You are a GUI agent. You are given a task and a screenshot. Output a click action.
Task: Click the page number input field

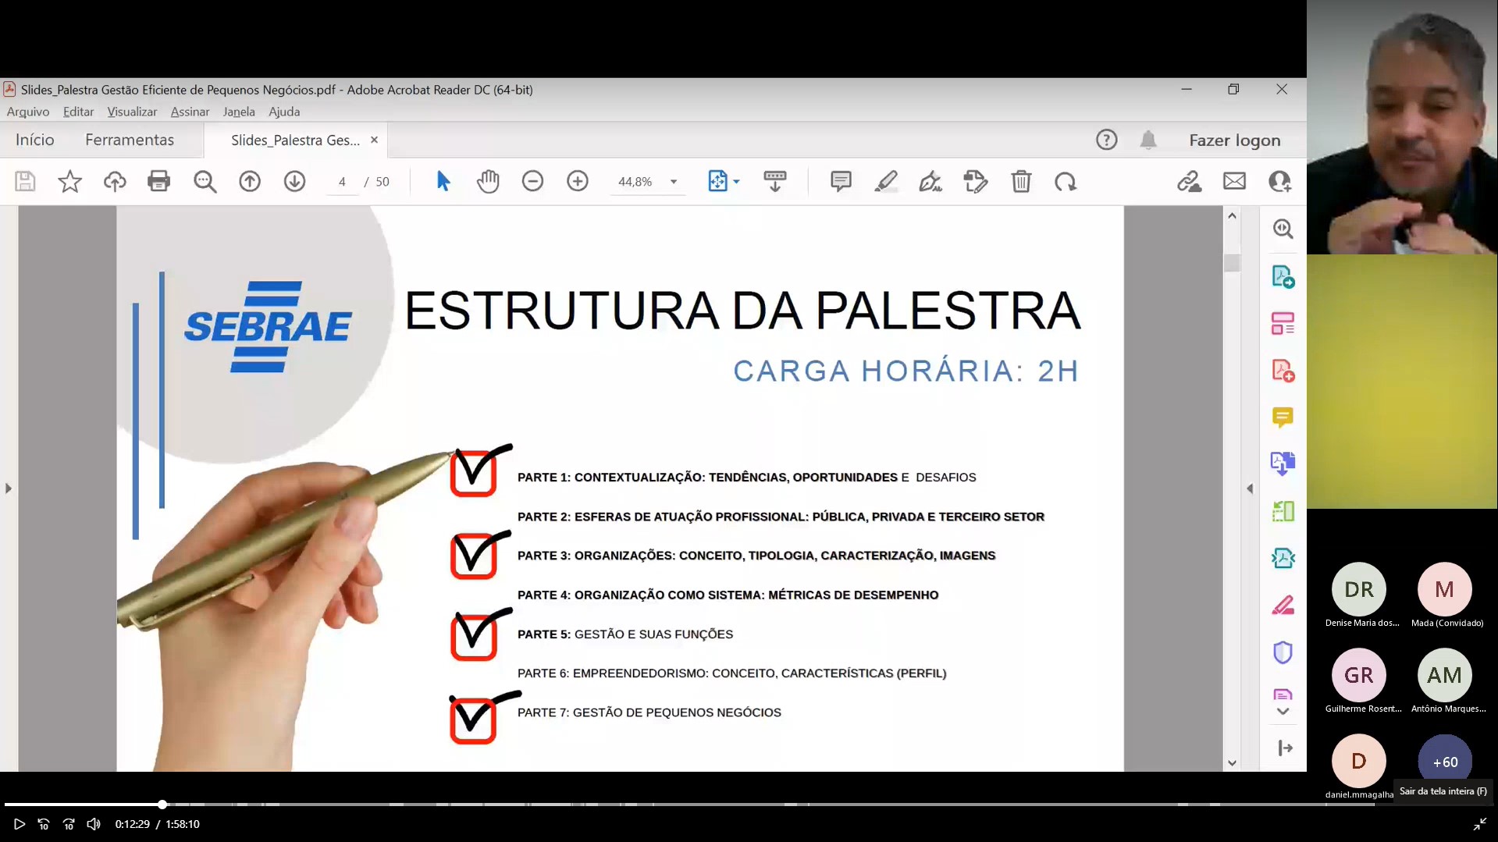tap(342, 182)
